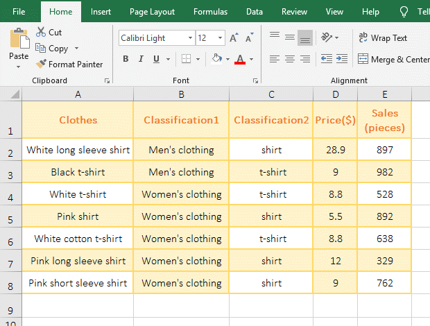430x326 pixels.
Task: Select row 9 header
Action: click(10, 306)
